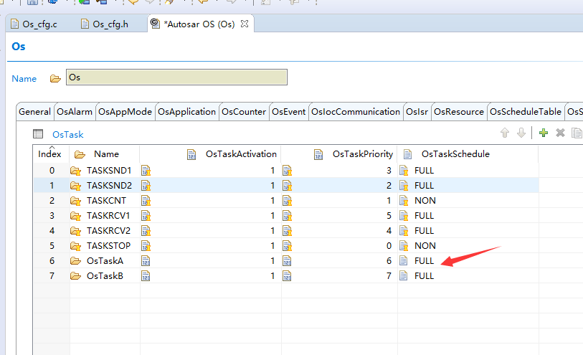Click the folder icon of the TASKSND1 row

coord(75,171)
